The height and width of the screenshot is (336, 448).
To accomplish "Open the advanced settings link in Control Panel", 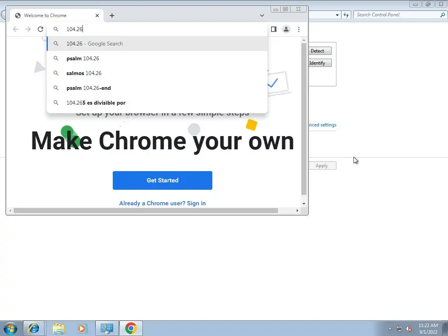I will [x=322, y=125].
